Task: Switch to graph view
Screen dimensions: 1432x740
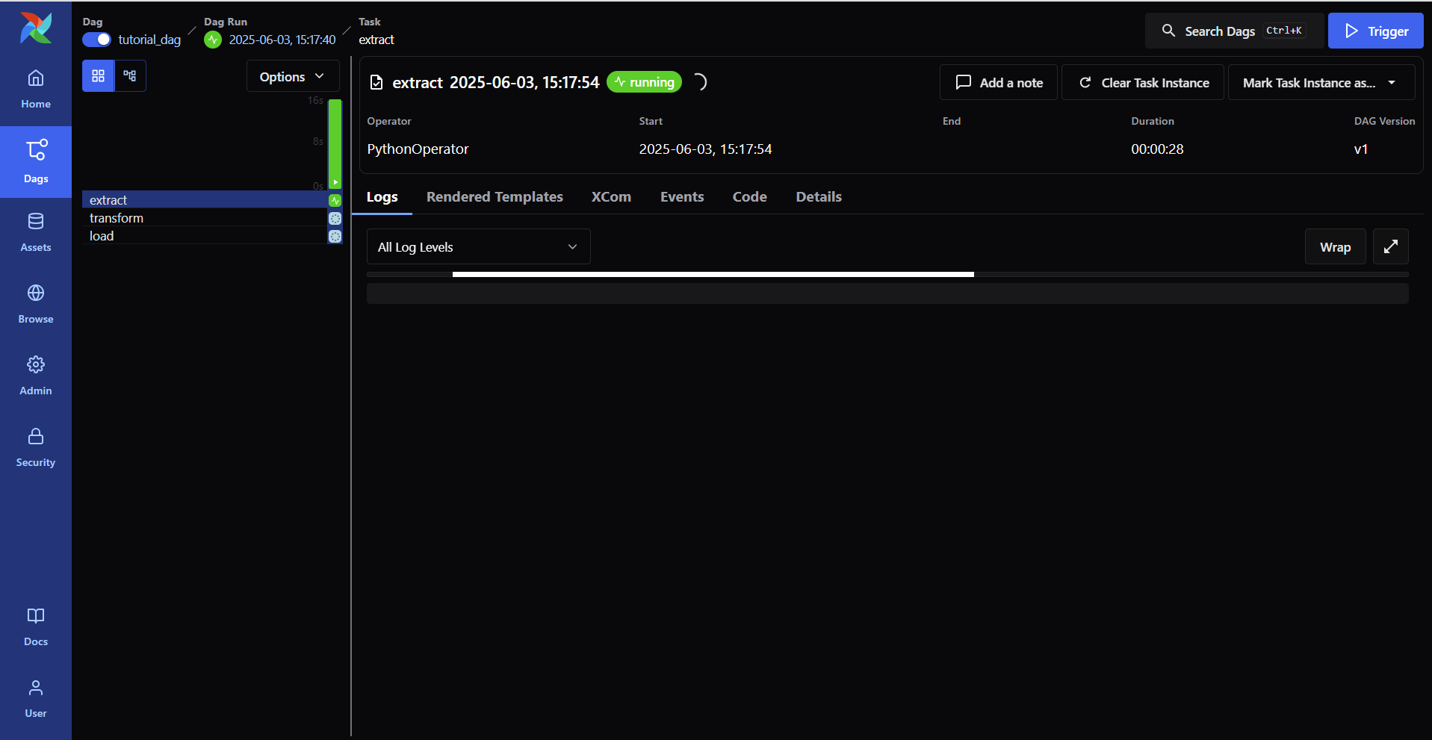Action: tap(130, 75)
